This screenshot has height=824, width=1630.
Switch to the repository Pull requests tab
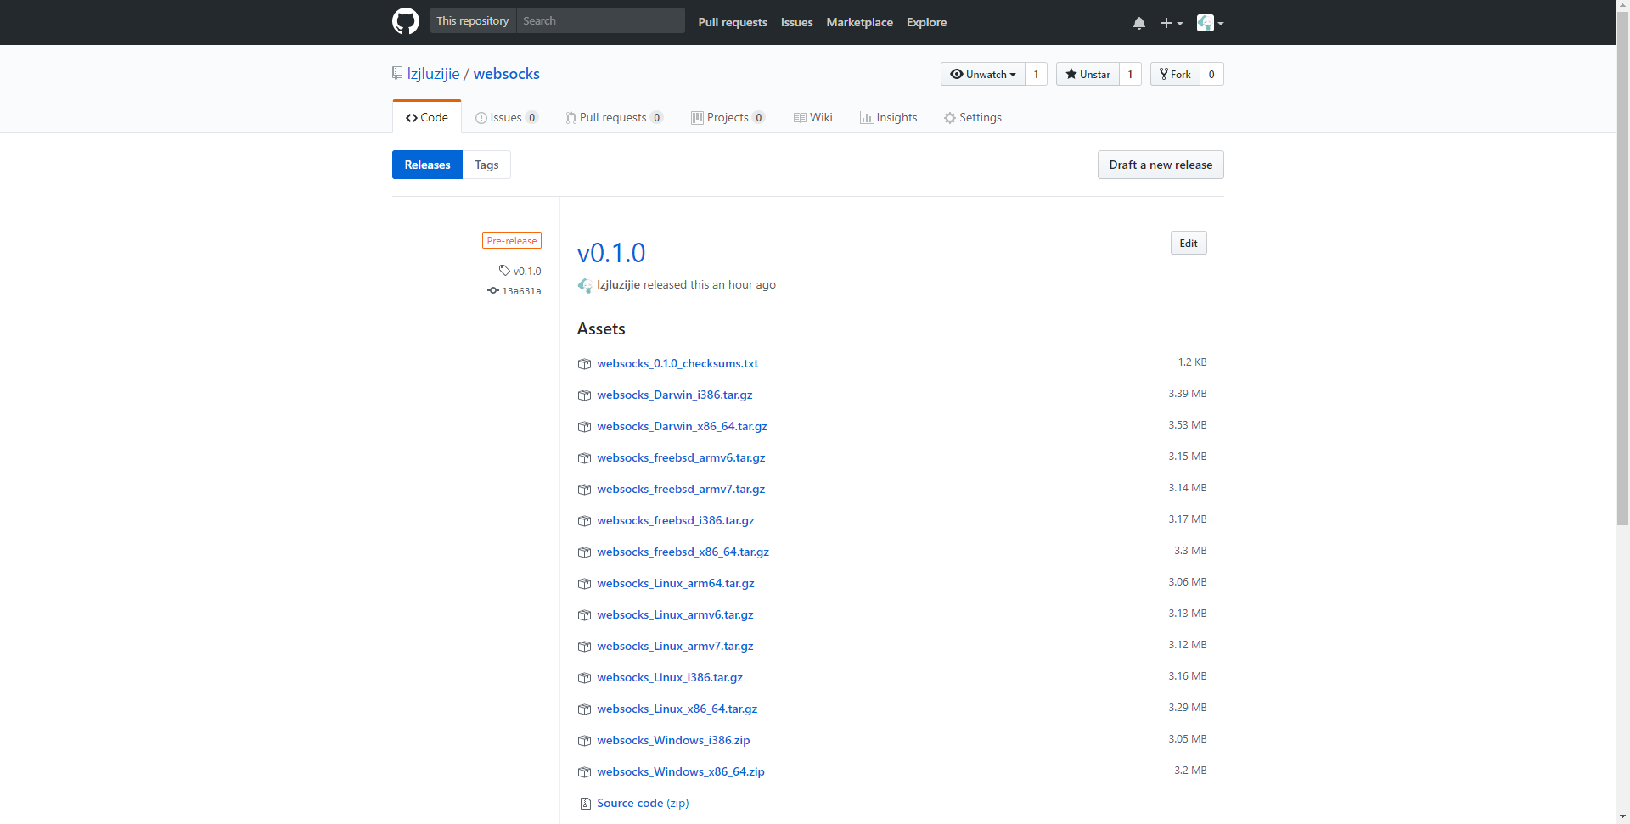click(x=614, y=117)
